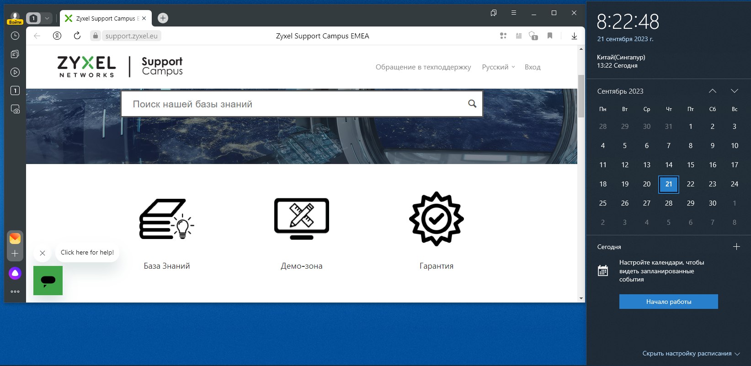The height and width of the screenshot is (366, 751).
Task: Open the Демо-зона label link
Action: [x=302, y=266]
